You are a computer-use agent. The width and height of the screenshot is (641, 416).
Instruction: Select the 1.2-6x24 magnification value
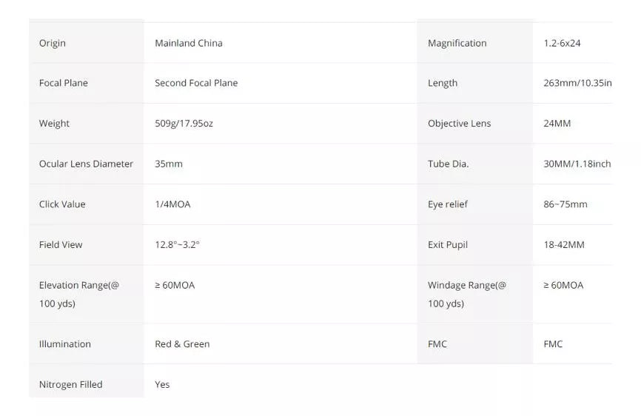(x=562, y=43)
